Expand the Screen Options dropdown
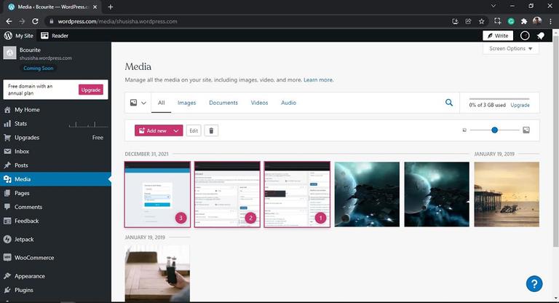 (510, 49)
